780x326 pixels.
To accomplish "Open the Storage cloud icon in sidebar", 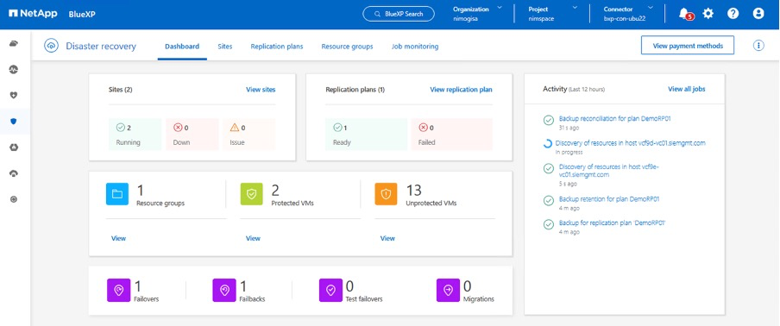I will [14, 44].
